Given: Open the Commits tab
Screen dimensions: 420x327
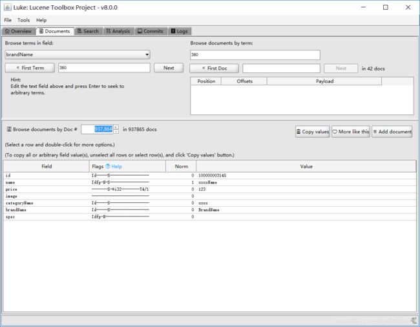Looking at the screenshot, I should [151, 31].
